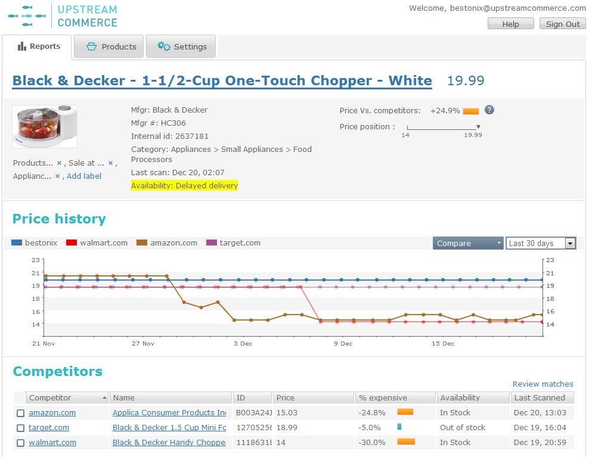
Task: Open Black & Decker Handy Chopper link
Action: 169,443
